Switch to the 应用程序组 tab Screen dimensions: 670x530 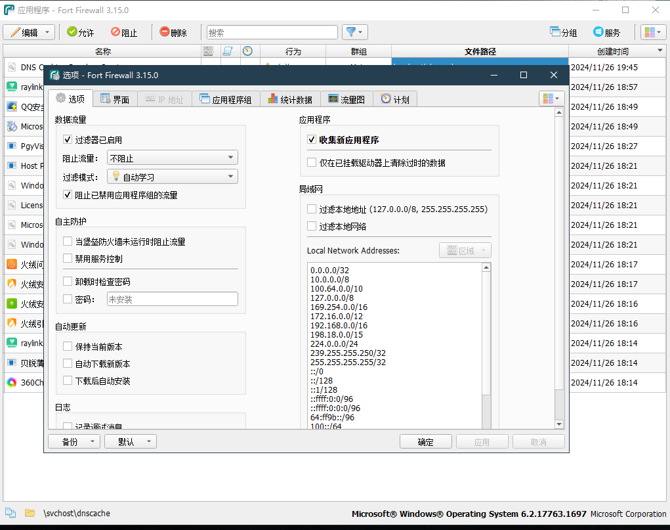tap(226, 100)
